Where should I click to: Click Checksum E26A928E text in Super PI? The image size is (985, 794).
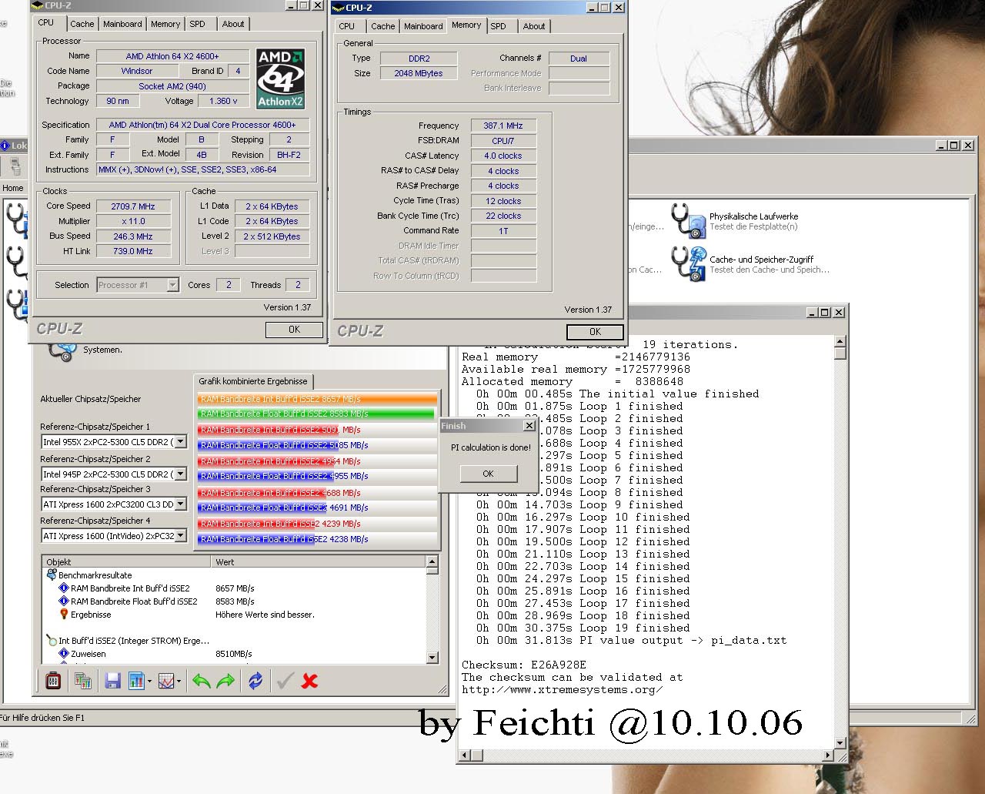point(524,665)
